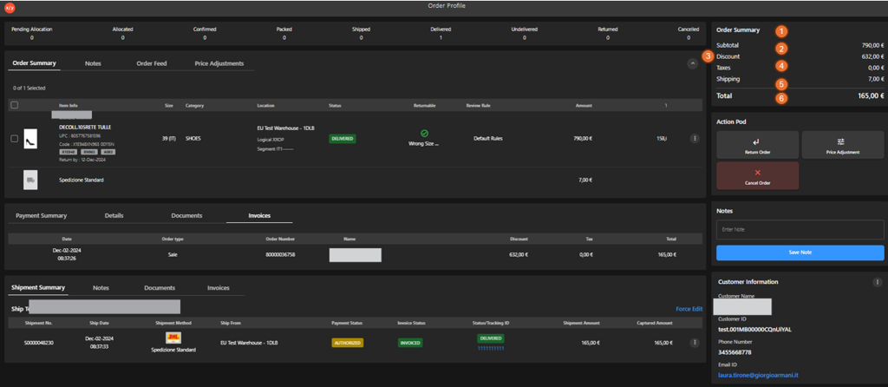The width and height of the screenshot is (888, 387).
Task: Click the Total amount 165,00 € in Order Summary
Action: [871, 96]
